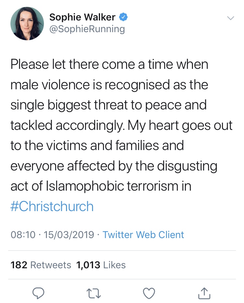This screenshot has width=244, height=303.
Task: Expand the tweet options chevron
Action: 230,19
